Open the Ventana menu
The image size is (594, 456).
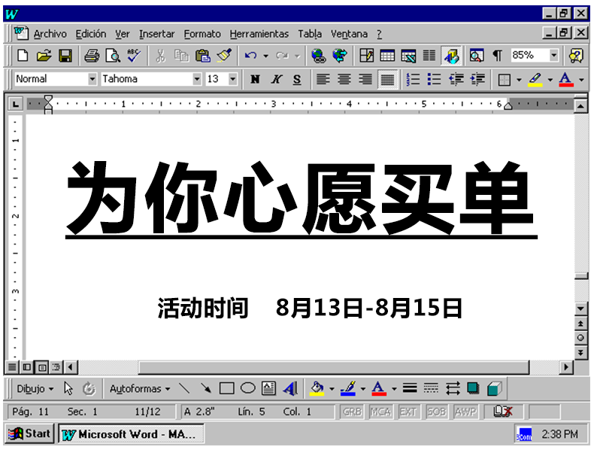click(349, 34)
